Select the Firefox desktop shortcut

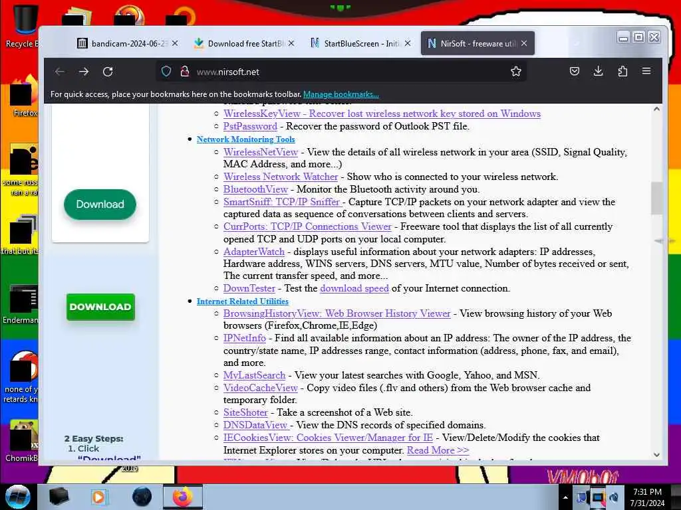[24, 96]
